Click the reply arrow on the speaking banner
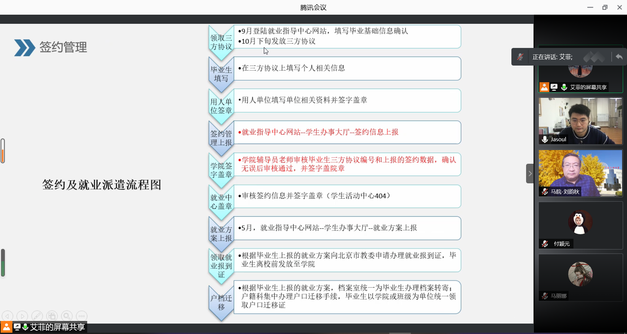Screen dimensions: 627x334 pyautogui.click(x=619, y=57)
